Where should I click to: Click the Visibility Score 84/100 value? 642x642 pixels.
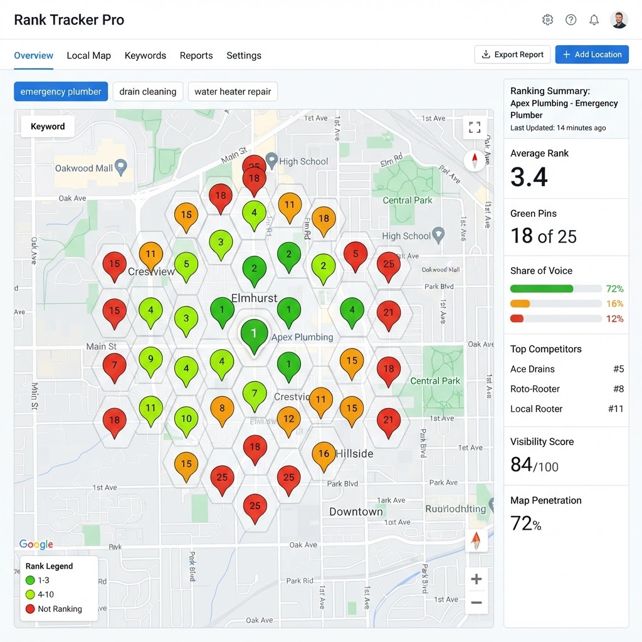tap(534, 465)
